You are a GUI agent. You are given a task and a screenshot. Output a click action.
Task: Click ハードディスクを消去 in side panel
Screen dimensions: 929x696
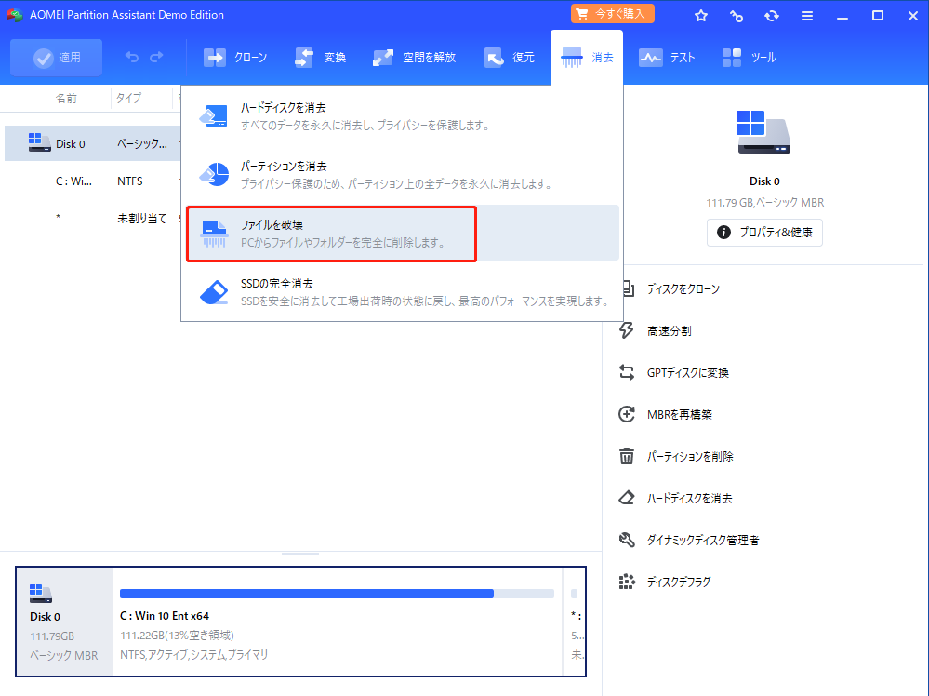pos(689,498)
